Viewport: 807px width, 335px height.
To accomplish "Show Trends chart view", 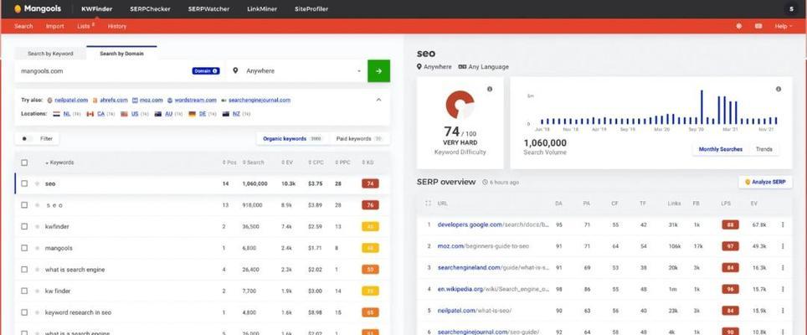I will click(763, 149).
